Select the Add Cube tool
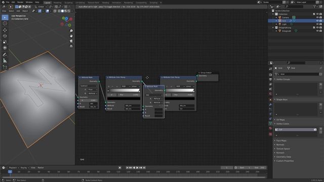 click(5, 67)
